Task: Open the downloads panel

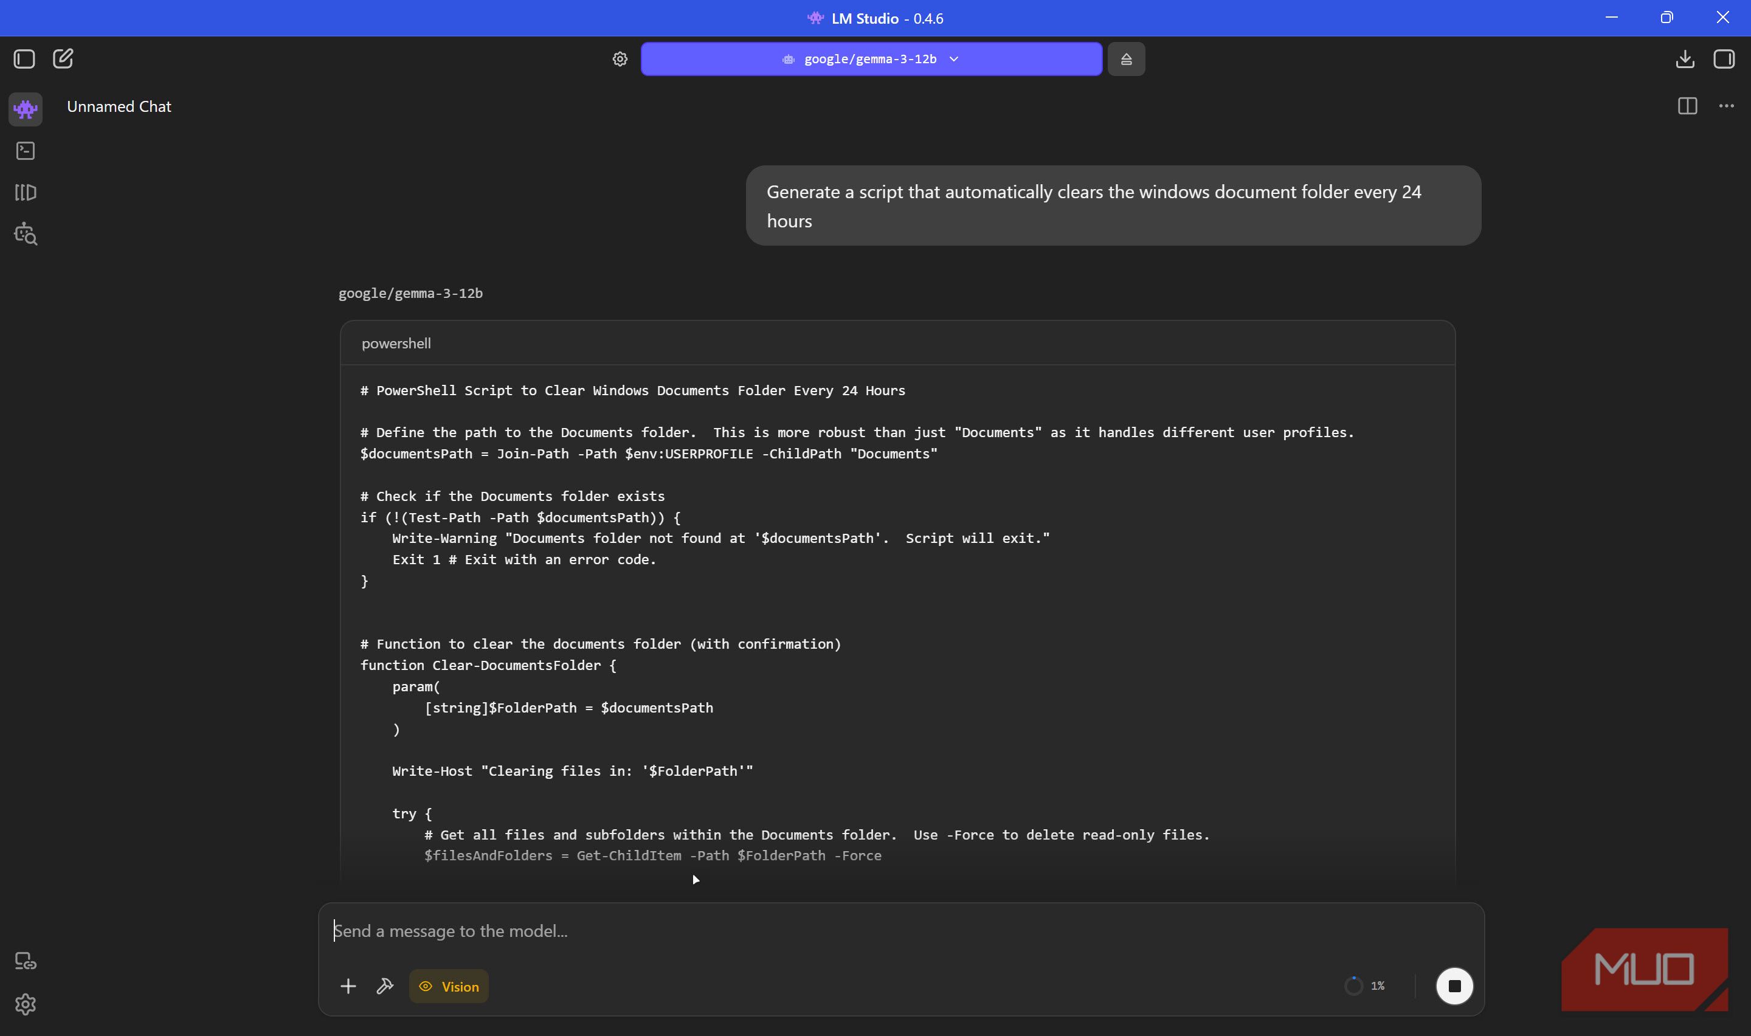Action: [1685, 58]
